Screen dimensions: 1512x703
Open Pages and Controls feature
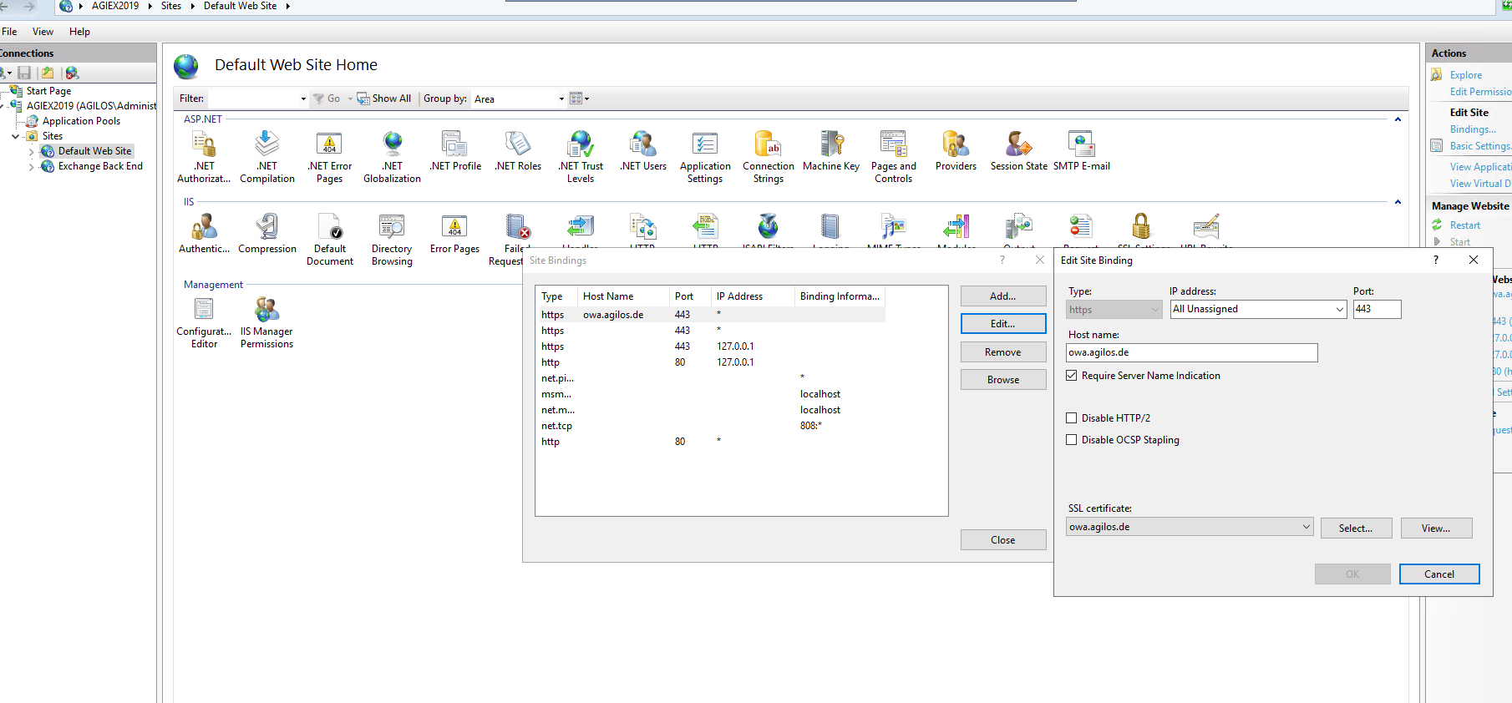(x=894, y=156)
